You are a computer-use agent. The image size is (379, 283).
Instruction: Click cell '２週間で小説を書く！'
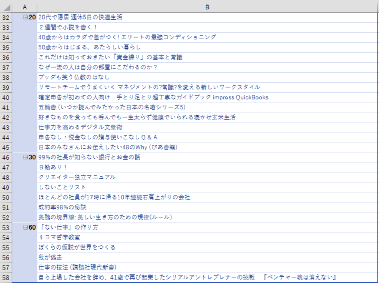click(207, 28)
